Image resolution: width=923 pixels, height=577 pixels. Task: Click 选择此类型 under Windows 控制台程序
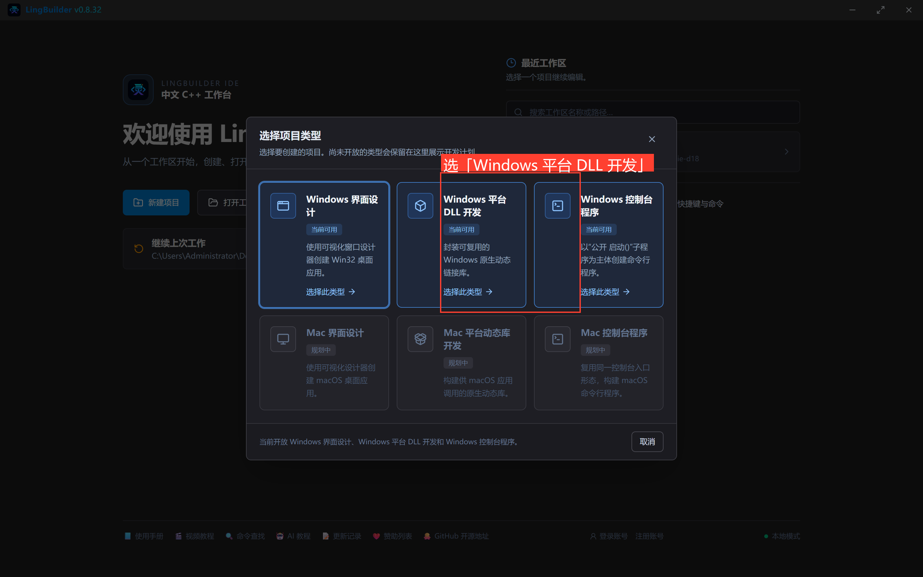605,292
